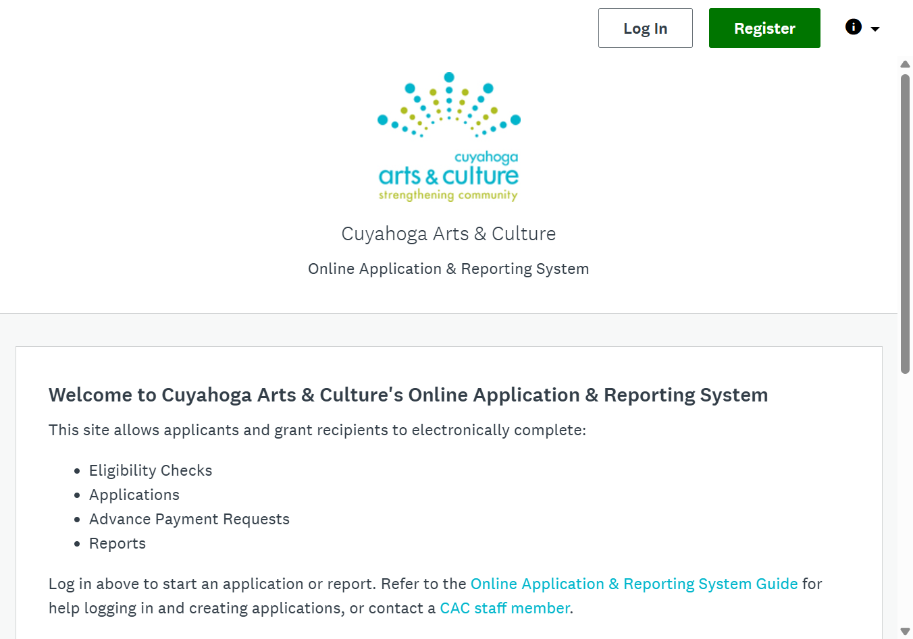The height and width of the screenshot is (639, 913).
Task: Click the 'Welcome to Cuyahoga Arts & Culture's' heading
Action: click(x=408, y=395)
